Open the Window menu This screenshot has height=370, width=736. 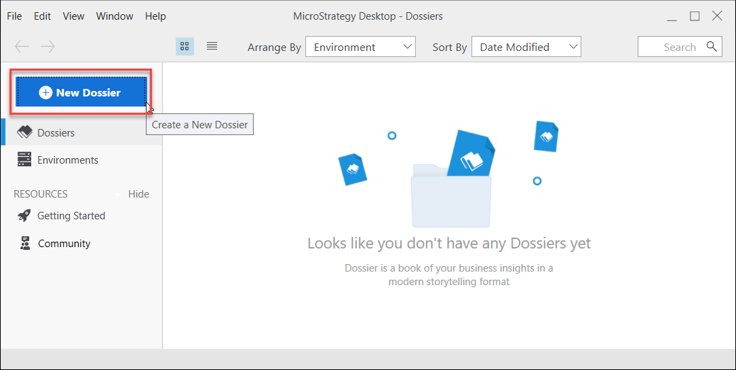pos(115,16)
